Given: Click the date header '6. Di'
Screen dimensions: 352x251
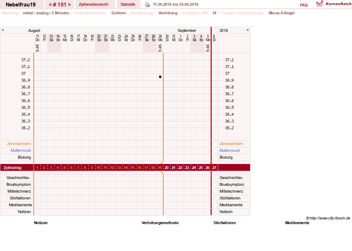Looking at the screenshot, I should 214,38.
